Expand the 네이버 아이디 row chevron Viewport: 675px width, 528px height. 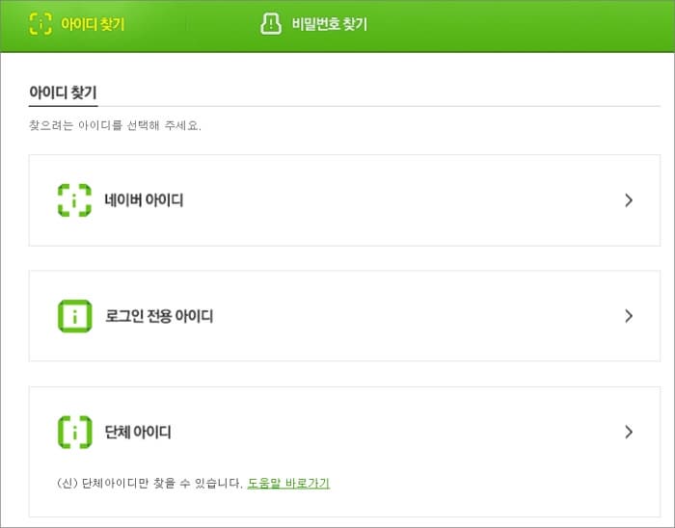[x=629, y=200]
